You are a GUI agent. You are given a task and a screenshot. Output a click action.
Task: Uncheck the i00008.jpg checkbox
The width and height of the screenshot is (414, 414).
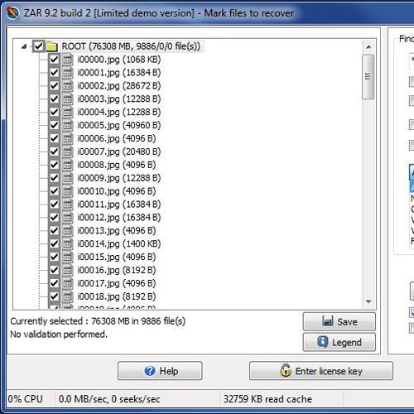[54, 165]
